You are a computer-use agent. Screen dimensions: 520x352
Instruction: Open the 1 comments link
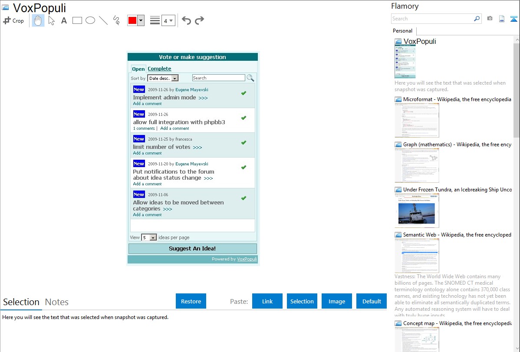pos(144,128)
